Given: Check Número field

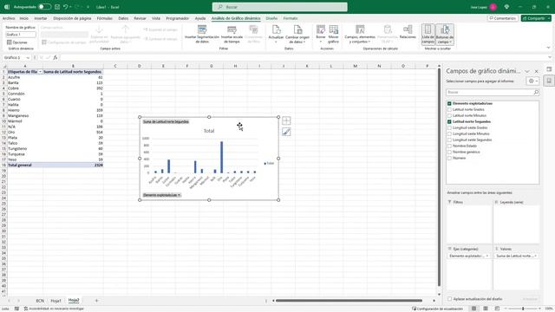Looking at the screenshot, I should [449, 158].
